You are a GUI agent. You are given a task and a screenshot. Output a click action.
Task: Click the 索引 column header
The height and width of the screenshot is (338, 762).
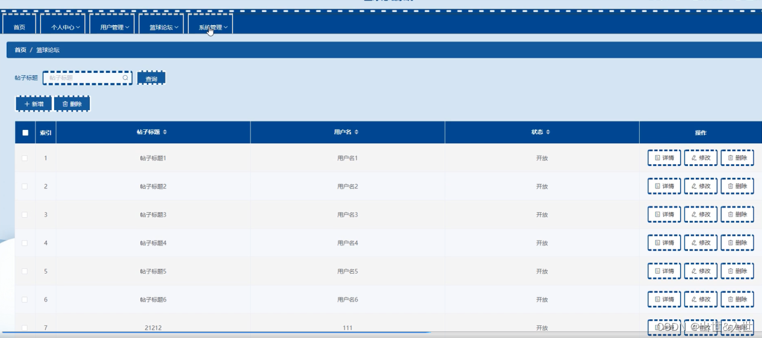pos(46,132)
